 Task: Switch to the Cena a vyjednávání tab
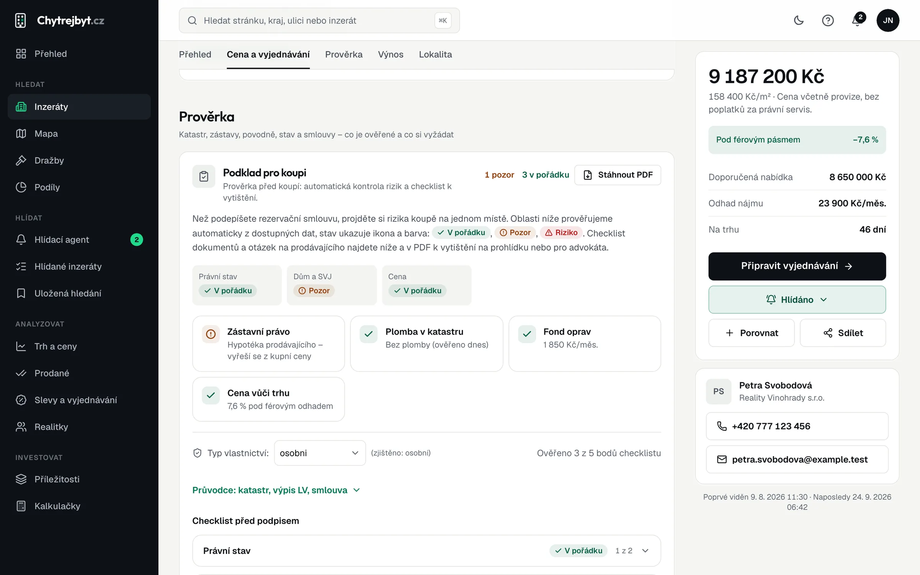[x=268, y=54]
